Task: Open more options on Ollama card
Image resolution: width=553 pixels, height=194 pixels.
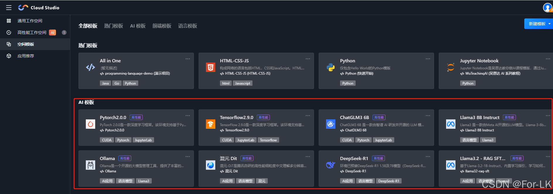Action: (x=188, y=157)
